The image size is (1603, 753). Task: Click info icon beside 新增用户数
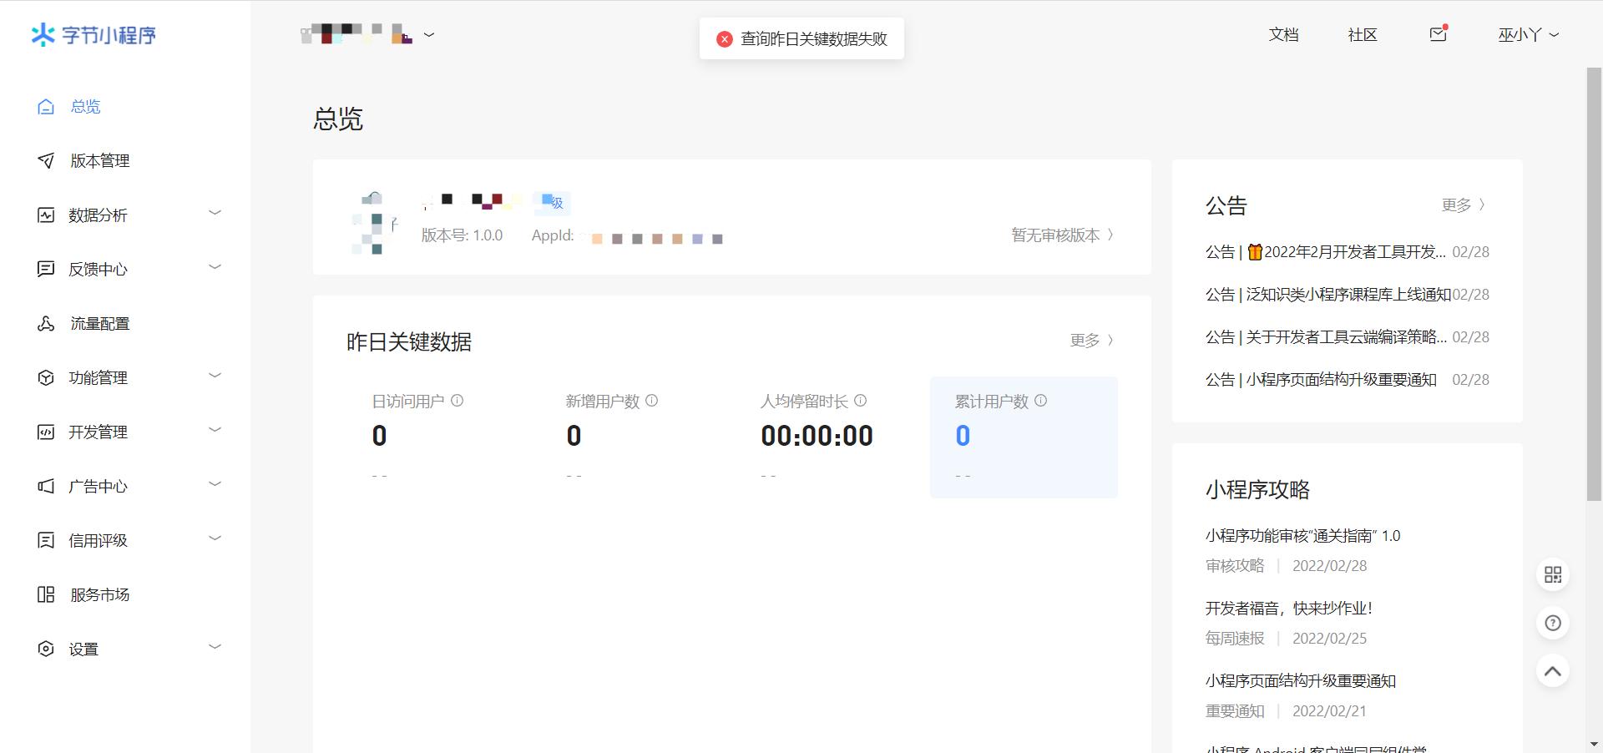click(652, 401)
